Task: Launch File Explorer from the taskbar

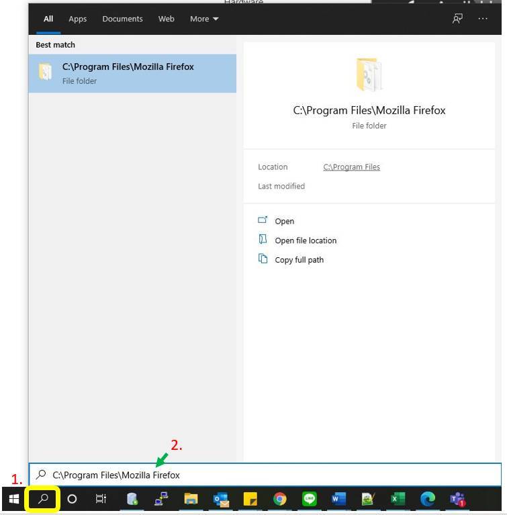Action: (x=191, y=499)
